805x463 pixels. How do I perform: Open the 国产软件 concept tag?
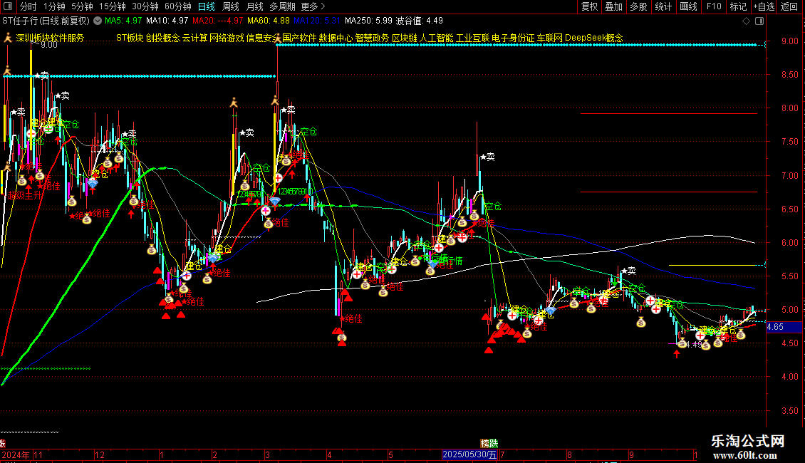299,38
